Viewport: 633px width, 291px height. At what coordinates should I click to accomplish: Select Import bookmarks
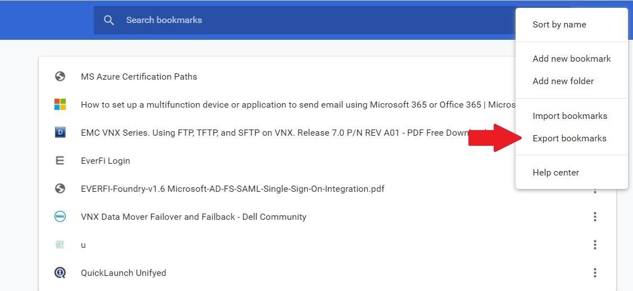[570, 116]
